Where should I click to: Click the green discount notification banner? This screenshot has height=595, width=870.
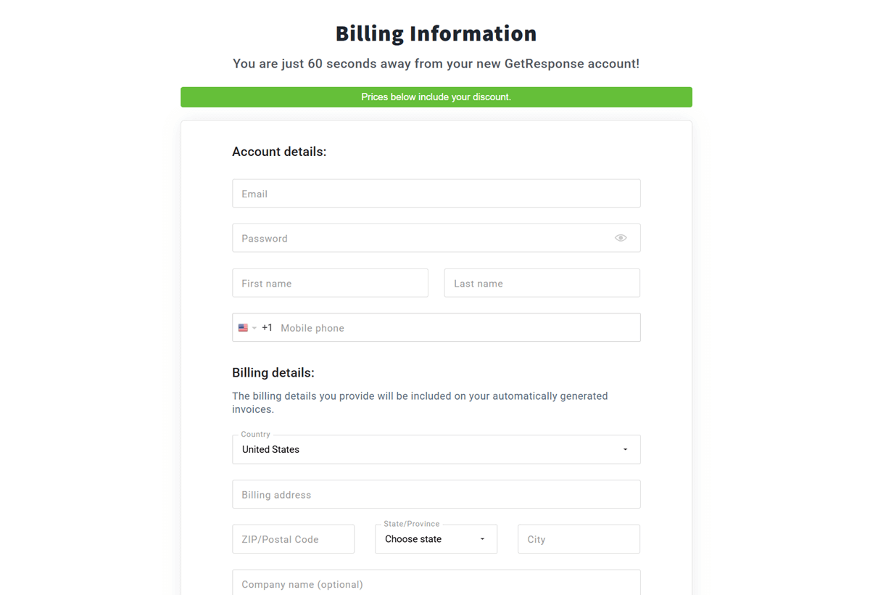click(x=436, y=97)
